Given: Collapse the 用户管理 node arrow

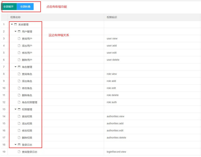Looking at the screenshot, I should click(x=16, y=31).
